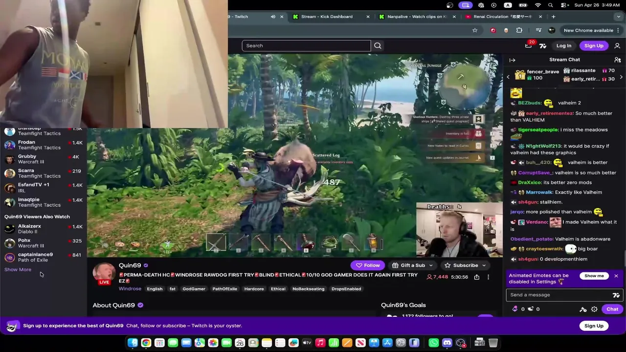Viewport: 626px width, 352px height.
Task: Click the Log In button
Action: tap(564, 45)
